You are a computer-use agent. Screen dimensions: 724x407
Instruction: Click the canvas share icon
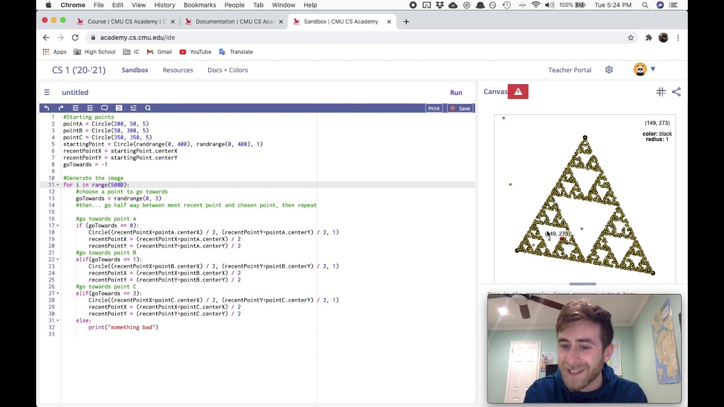tap(676, 92)
